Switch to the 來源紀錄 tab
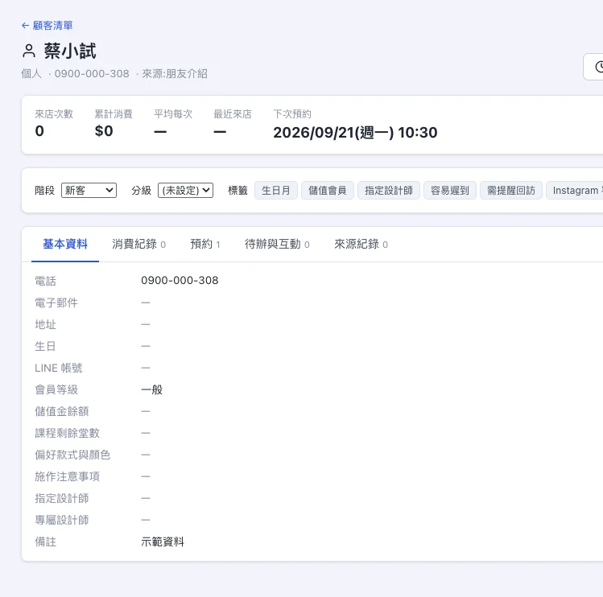The height and width of the screenshot is (597, 603). tap(361, 244)
